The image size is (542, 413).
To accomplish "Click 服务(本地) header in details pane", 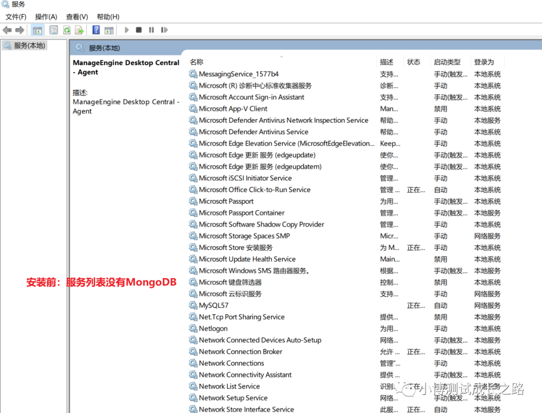I will coord(104,48).
